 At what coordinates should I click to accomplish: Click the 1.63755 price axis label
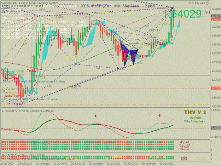pyautogui.click(x=216, y=53)
